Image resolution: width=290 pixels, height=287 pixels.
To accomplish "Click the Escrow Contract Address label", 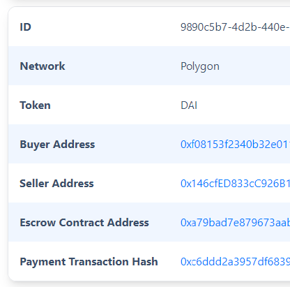I will (x=84, y=223).
